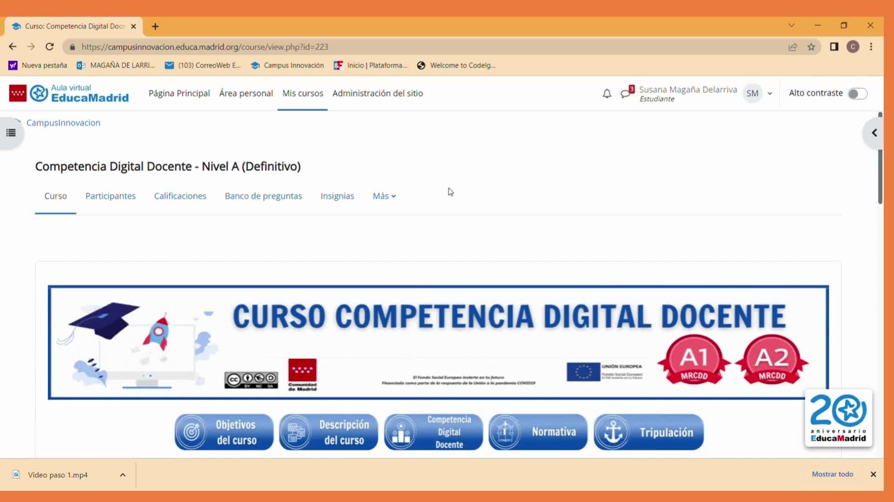This screenshot has height=502, width=894.
Task: Click the browser reload icon
Action: coord(49,46)
